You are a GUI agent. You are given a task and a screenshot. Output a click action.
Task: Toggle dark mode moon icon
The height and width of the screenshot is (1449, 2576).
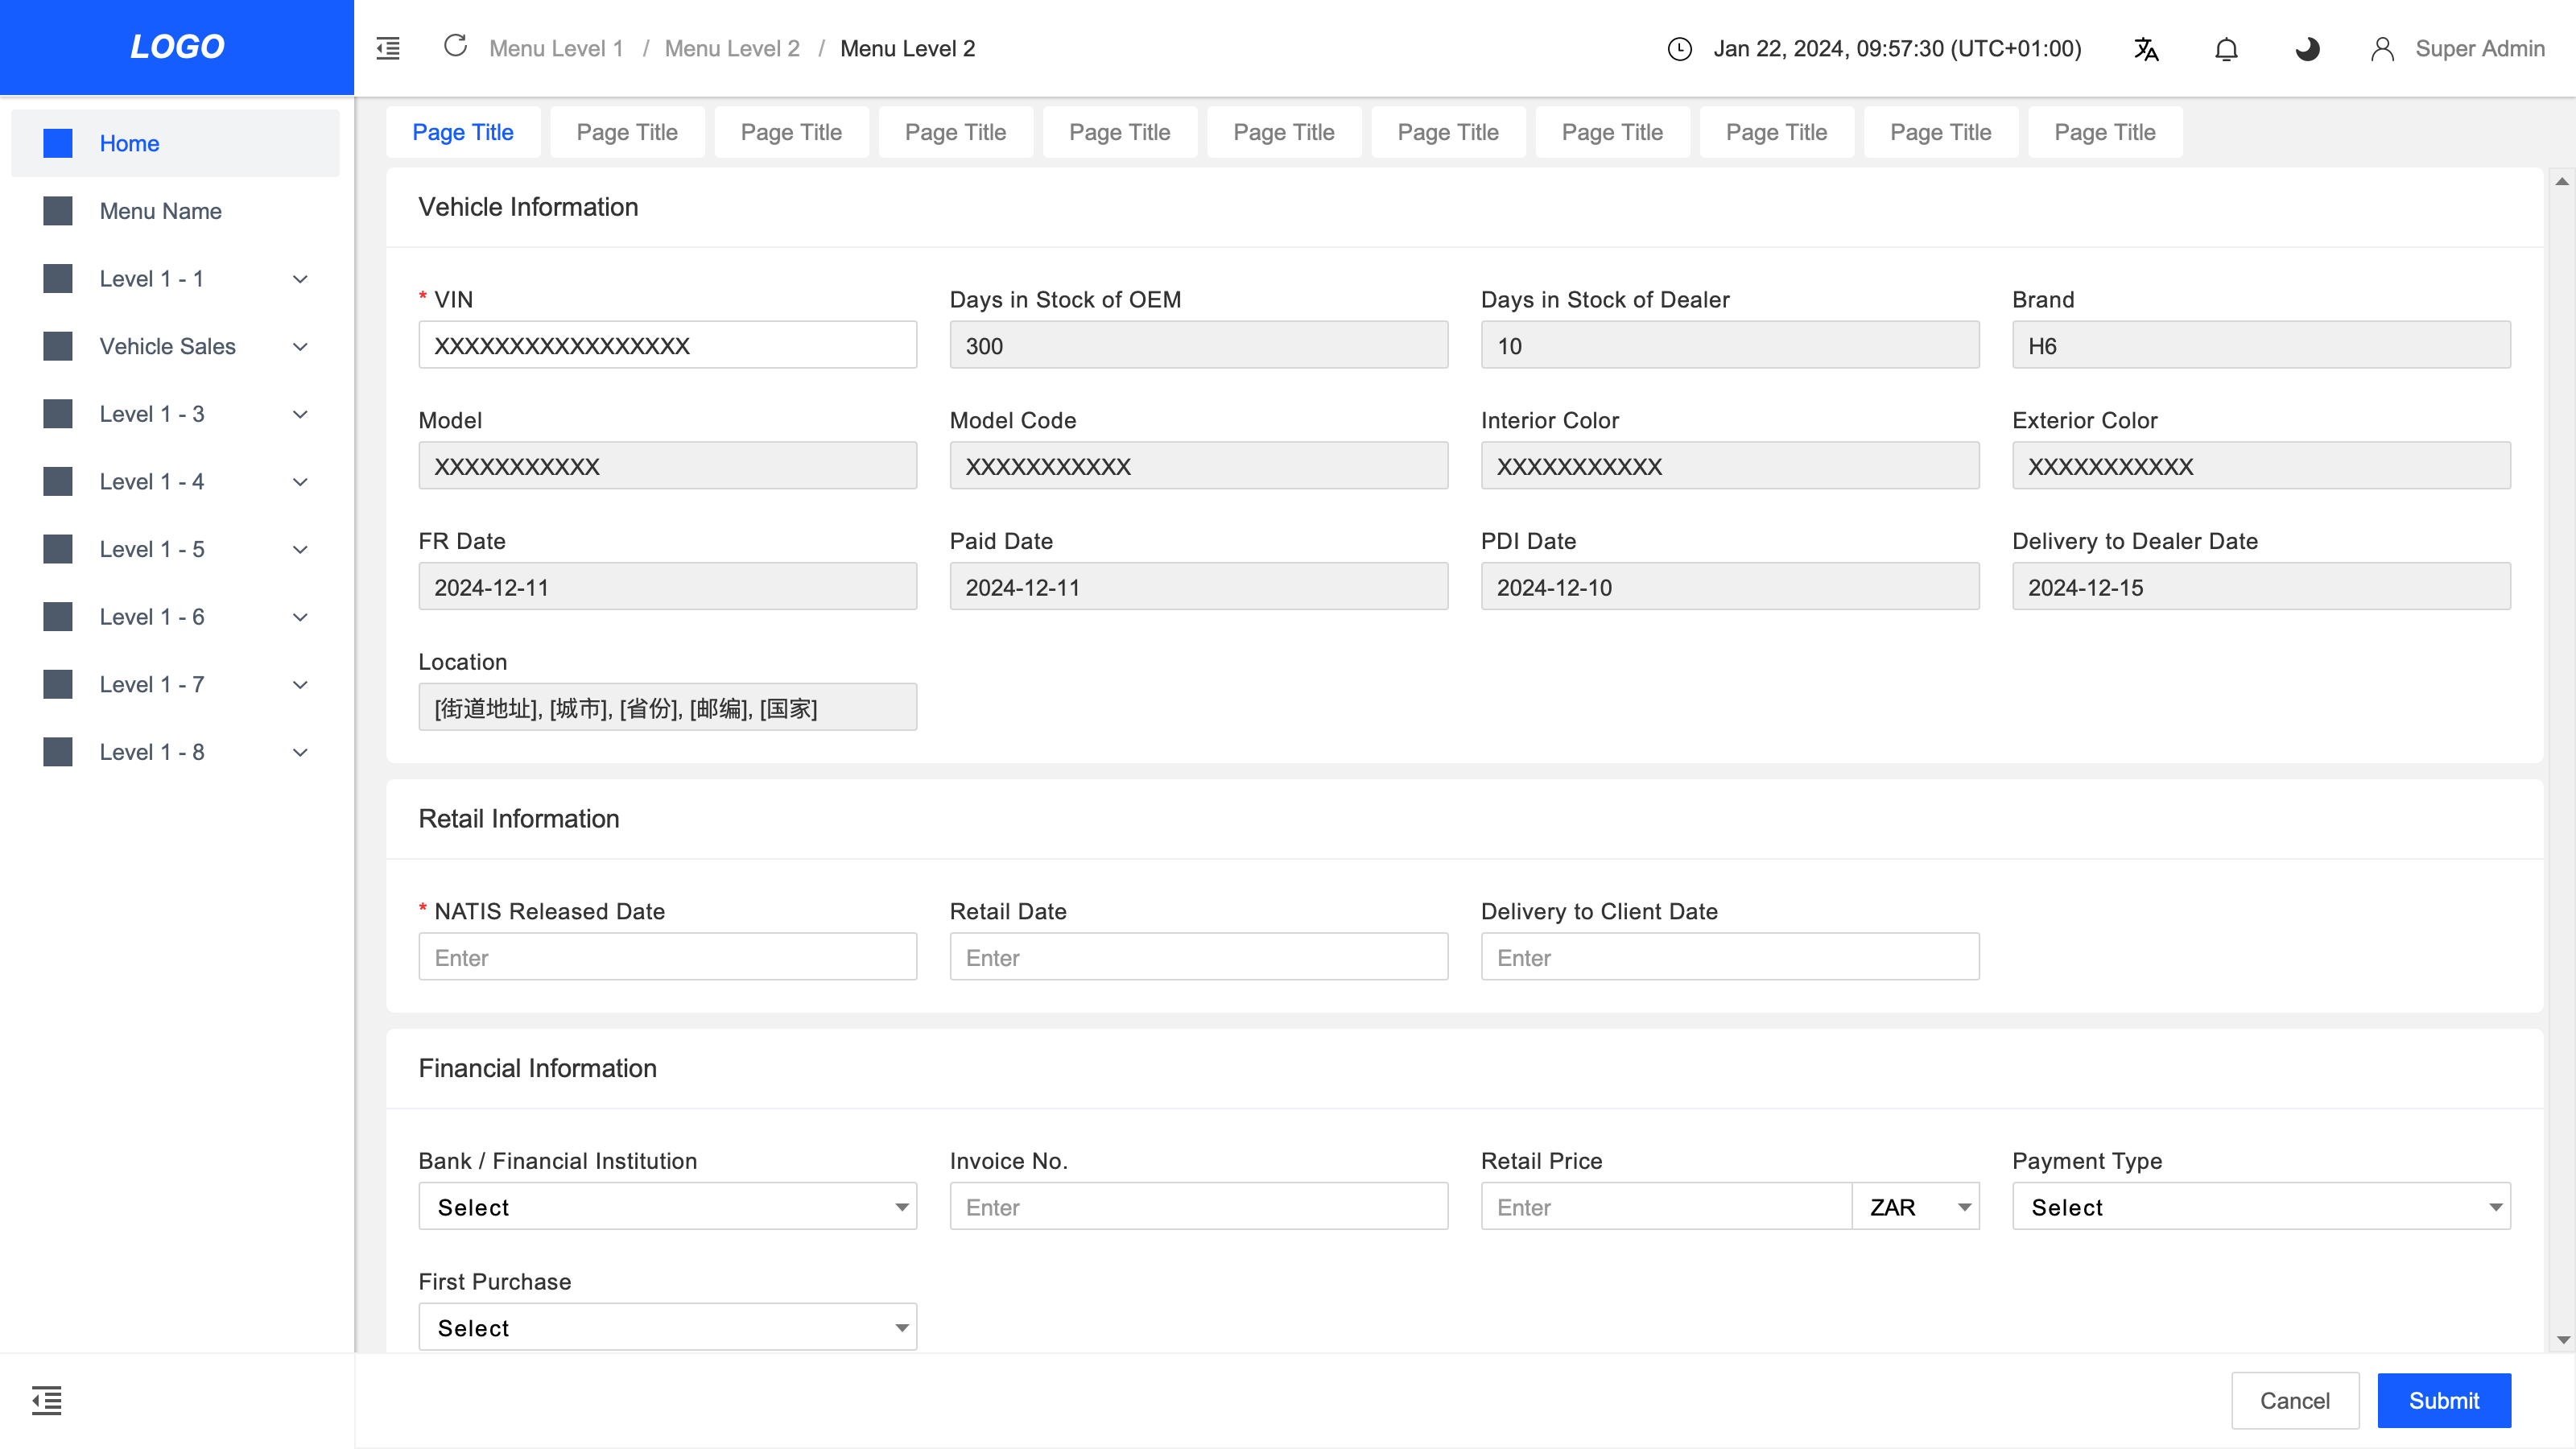pos(2307,49)
